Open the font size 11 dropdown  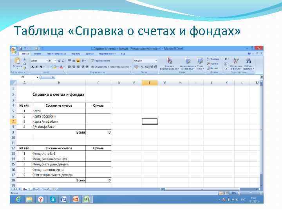click(55, 61)
